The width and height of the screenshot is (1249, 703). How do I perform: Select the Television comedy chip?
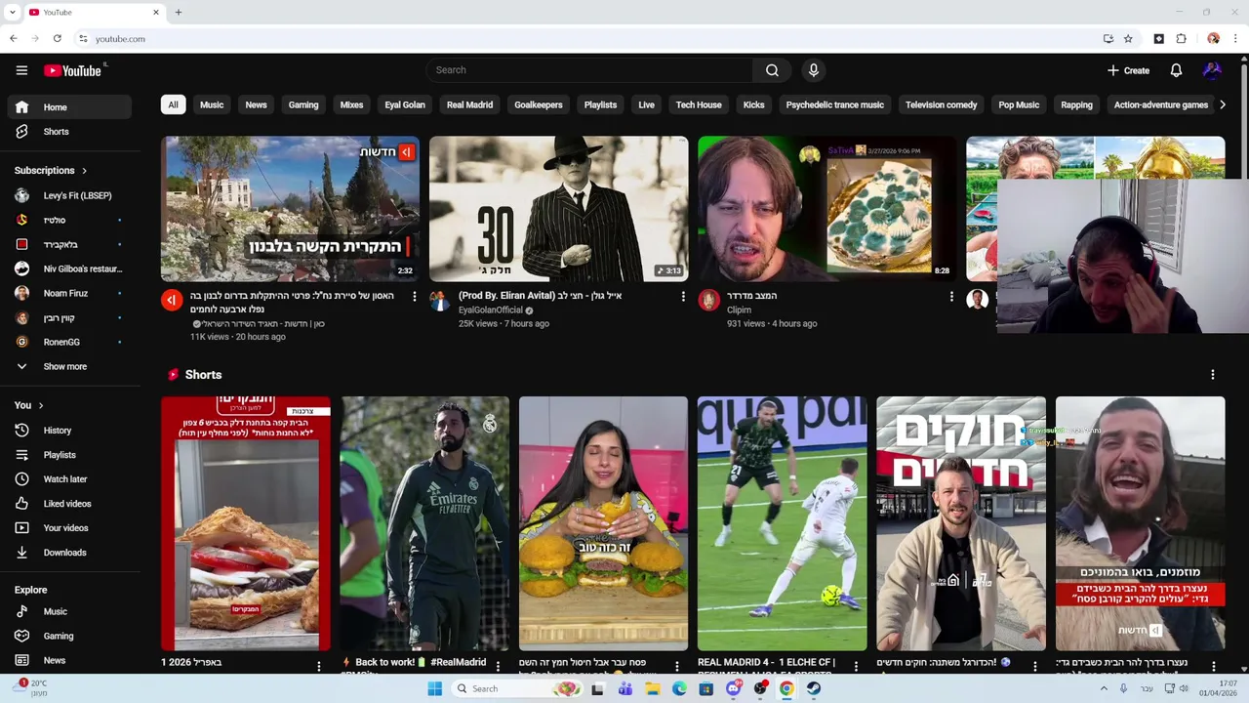941,104
